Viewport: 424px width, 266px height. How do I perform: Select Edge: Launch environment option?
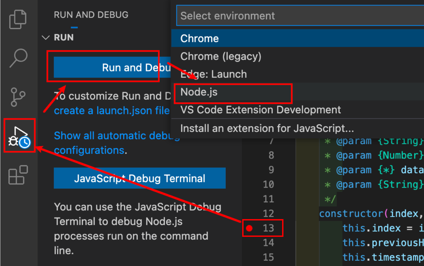pos(298,74)
